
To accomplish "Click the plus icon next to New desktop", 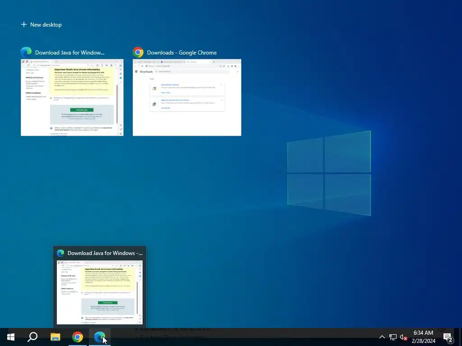I will pyautogui.click(x=24, y=24).
